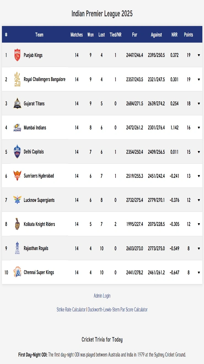
Task: Expand the Chennai Super Kings row arrow
Action: coord(199,272)
